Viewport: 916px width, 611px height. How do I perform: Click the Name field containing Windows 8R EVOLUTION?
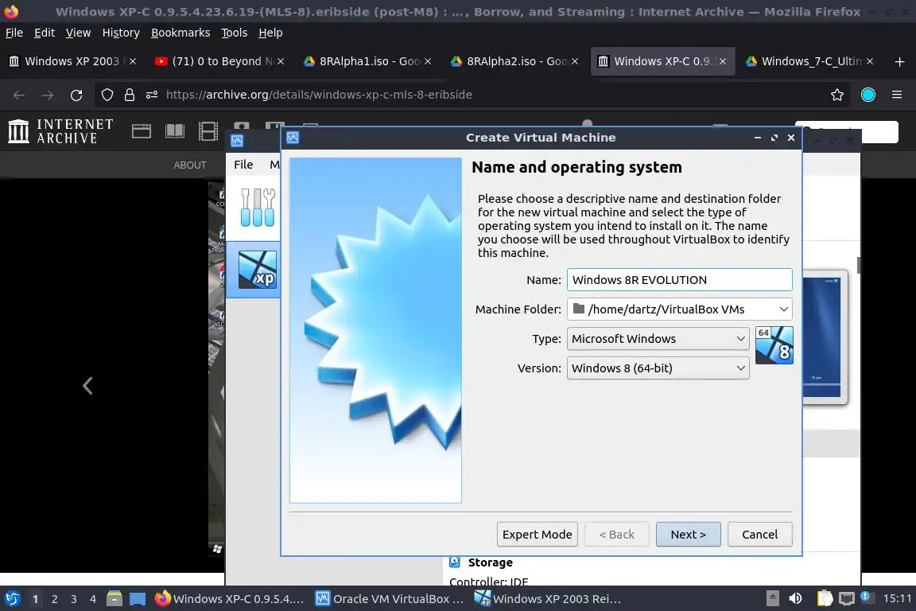click(679, 280)
